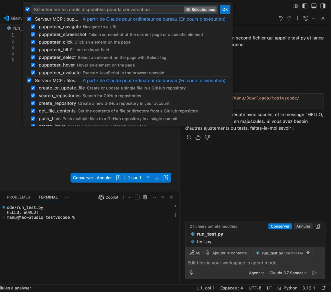Open Copilot in terminal toolbar
Image resolution: width=331 pixels, height=292 pixels.
tap(109, 197)
